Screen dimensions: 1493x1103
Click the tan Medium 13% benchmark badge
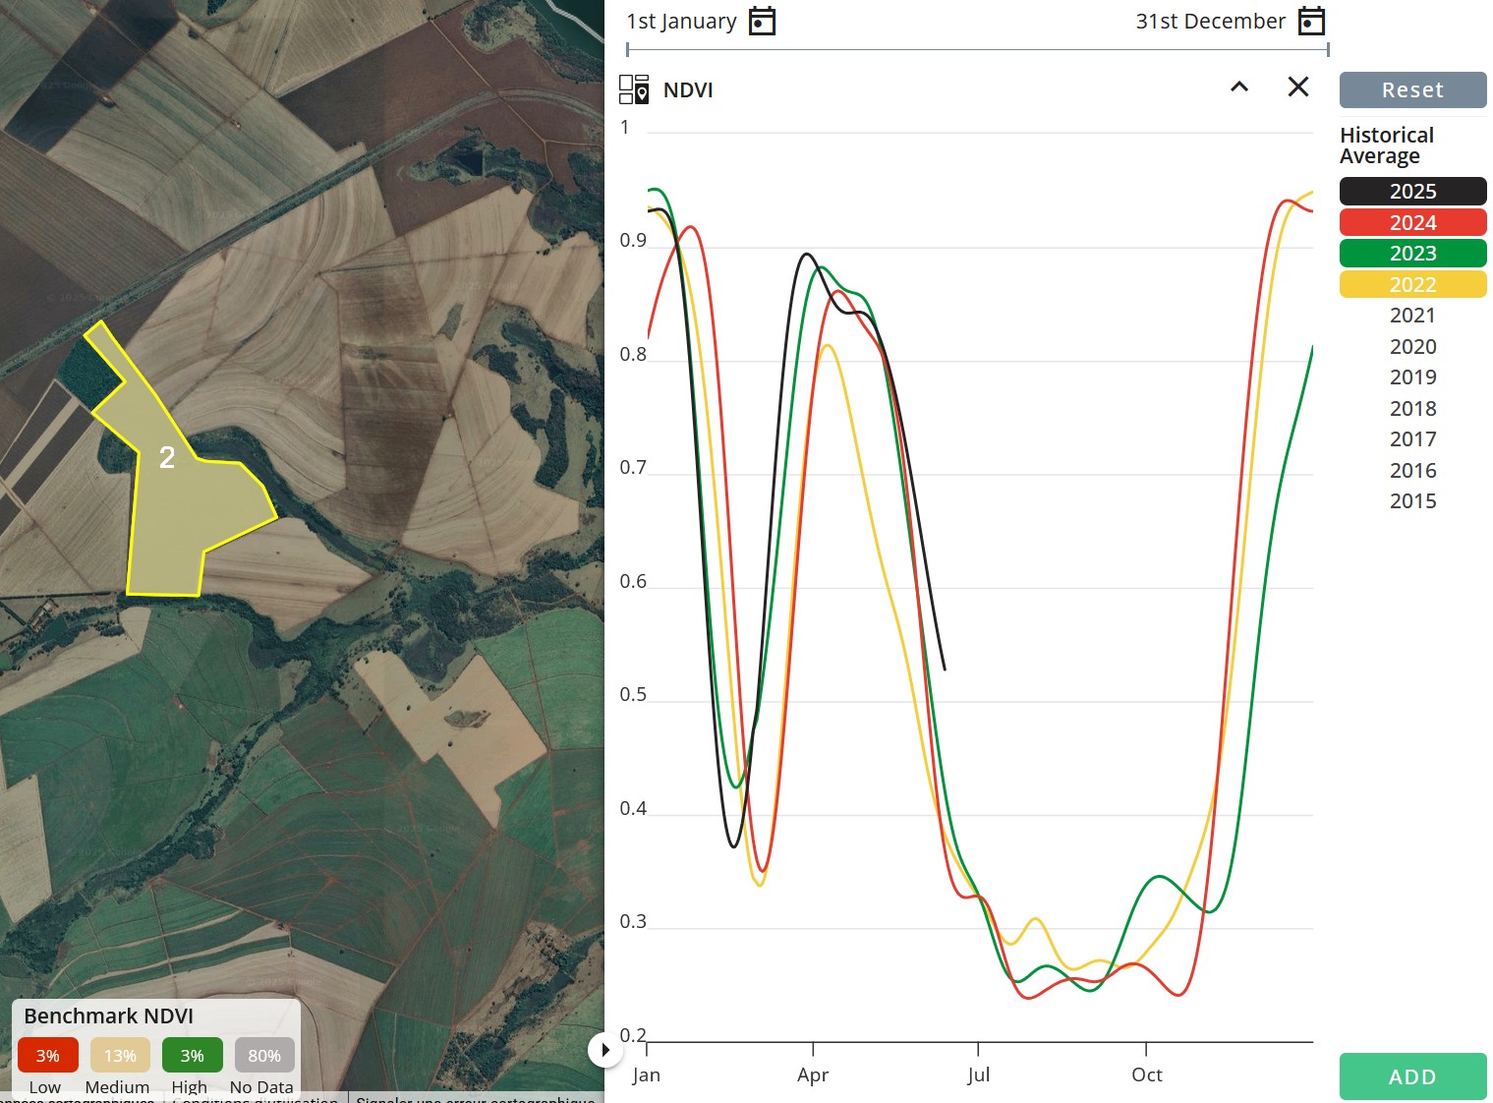point(119,1055)
